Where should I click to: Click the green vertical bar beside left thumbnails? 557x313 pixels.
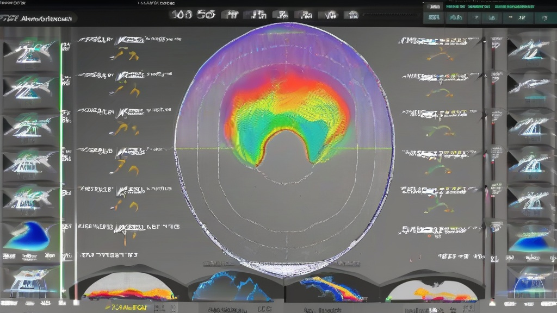(x=61, y=163)
